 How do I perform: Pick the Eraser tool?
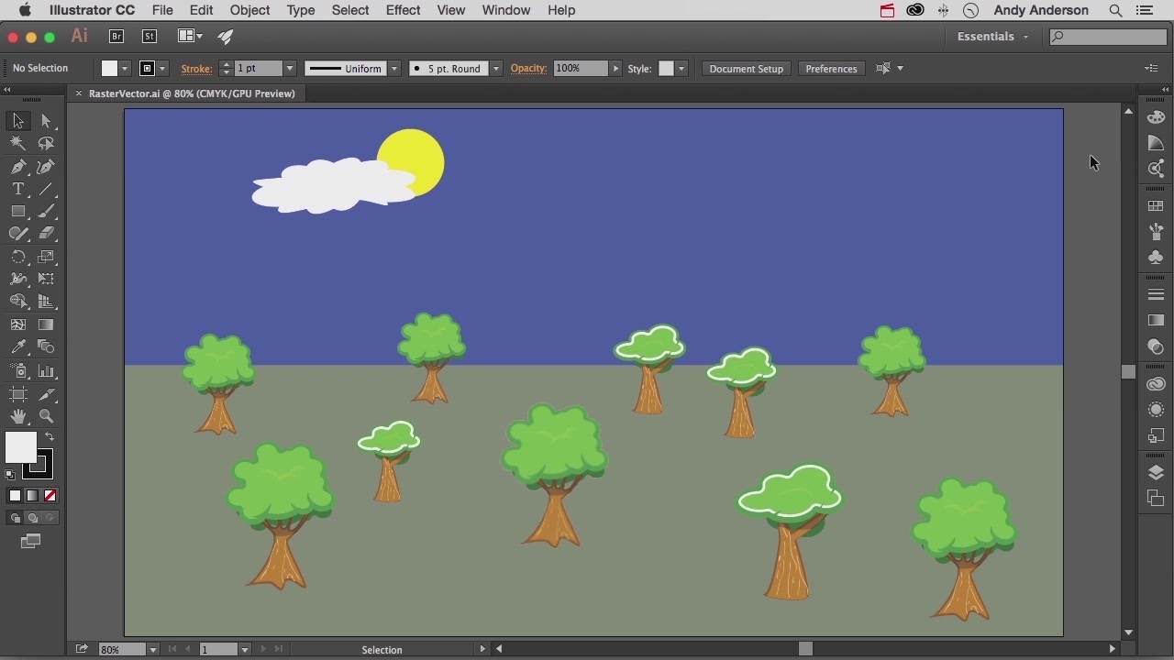click(46, 234)
